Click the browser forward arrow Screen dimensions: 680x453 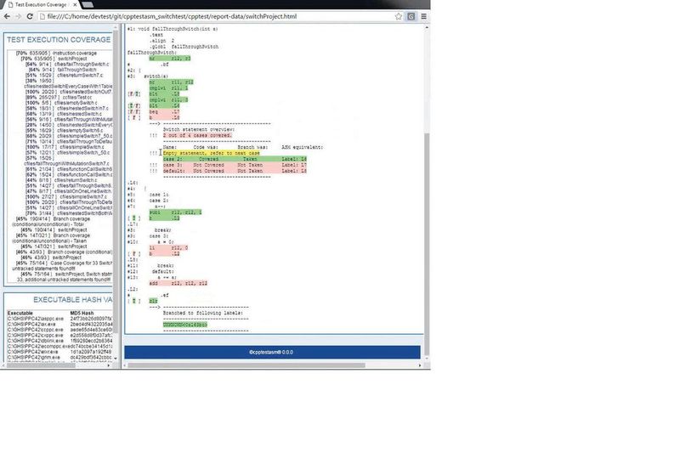18,16
